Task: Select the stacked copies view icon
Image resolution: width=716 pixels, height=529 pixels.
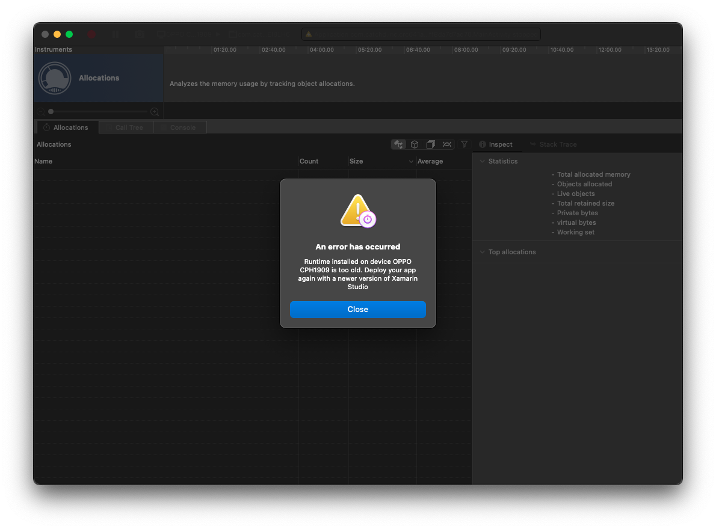Action: 431,144
